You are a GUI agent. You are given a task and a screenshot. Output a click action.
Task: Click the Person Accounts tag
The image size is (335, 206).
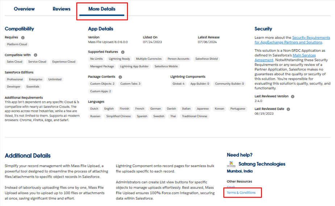(179, 59)
